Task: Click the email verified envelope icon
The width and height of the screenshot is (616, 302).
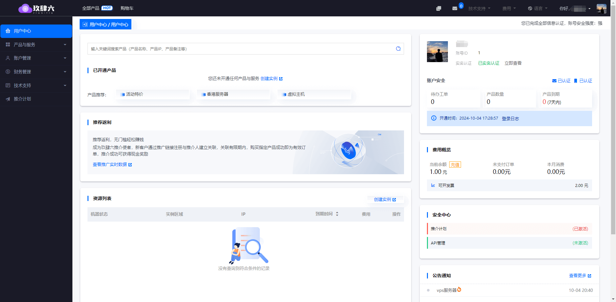Action: click(x=554, y=81)
